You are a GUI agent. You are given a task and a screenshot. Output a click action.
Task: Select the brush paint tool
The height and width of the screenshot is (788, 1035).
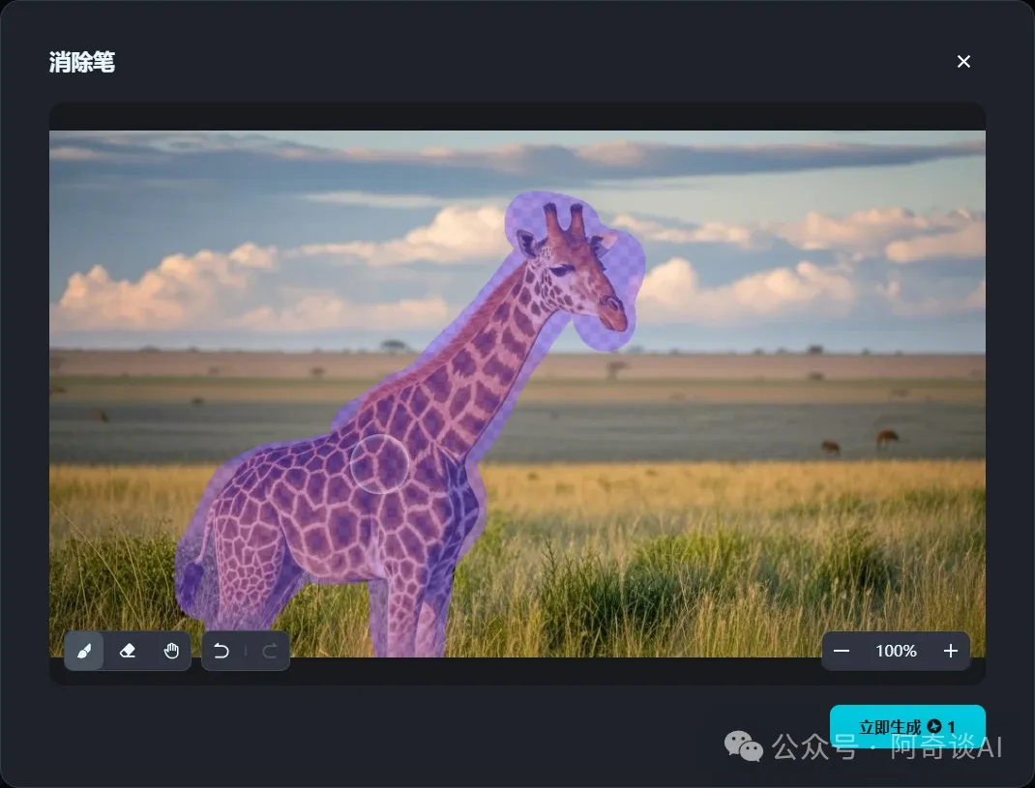[x=84, y=652]
